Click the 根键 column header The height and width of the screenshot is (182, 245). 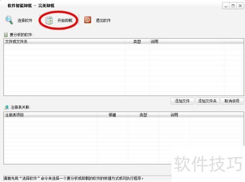click(112, 115)
